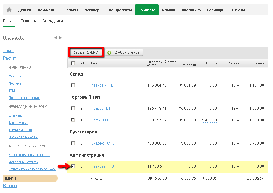Open the ИЮЛЬ 2015 period selector
This screenshot has width=273, height=193.
coord(13,37)
